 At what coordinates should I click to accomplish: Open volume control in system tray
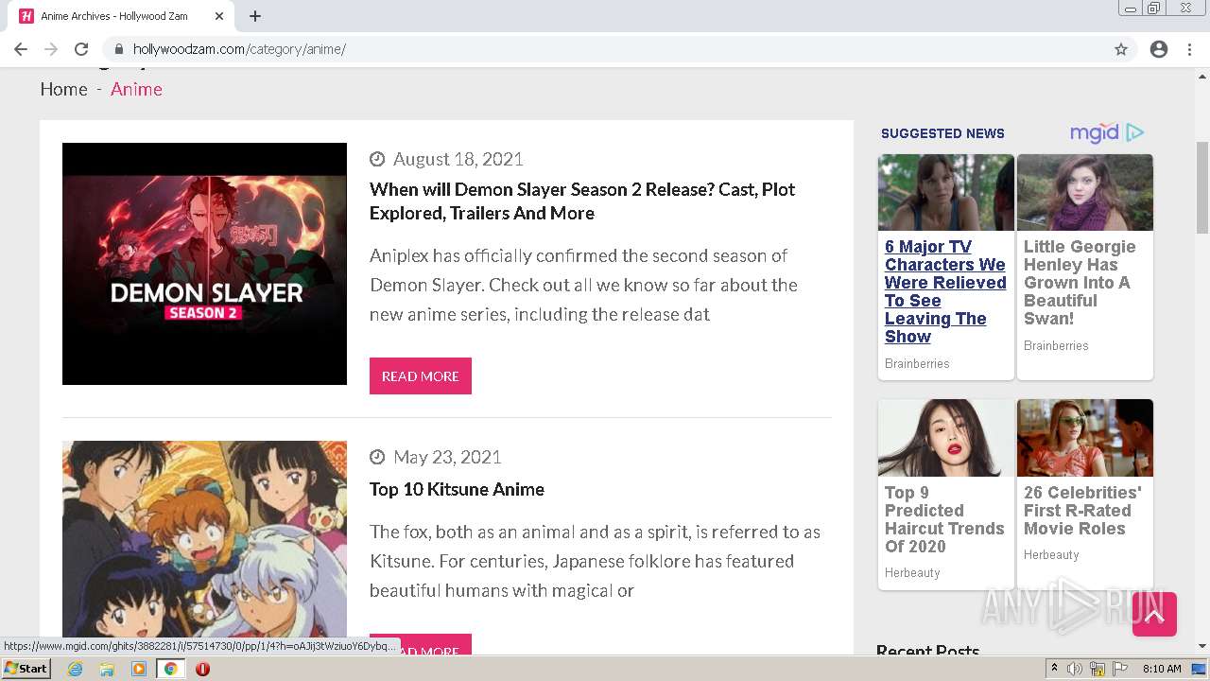[x=1075, y=669]
